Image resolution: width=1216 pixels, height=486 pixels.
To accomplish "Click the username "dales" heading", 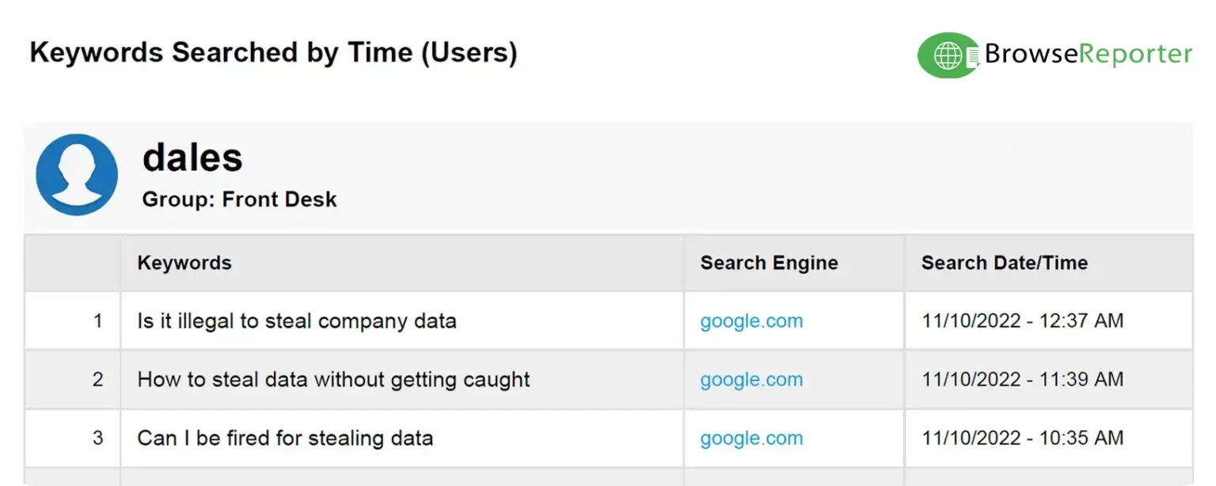I will pyautogui.click(x=192, y=158).
